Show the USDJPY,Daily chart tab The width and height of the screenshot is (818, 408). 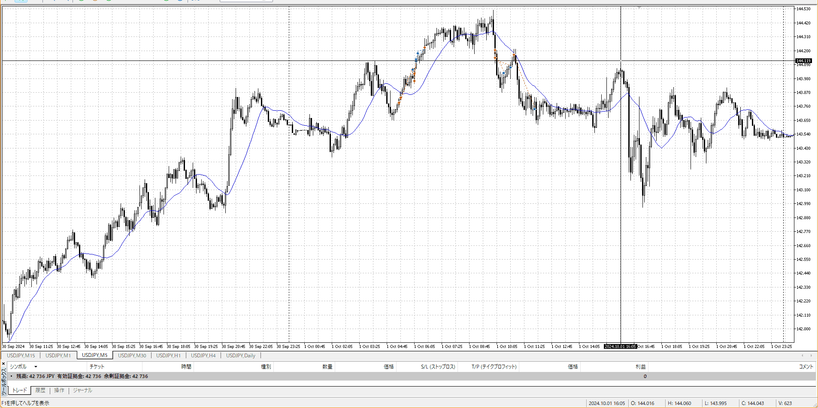(x=240, y=355)
